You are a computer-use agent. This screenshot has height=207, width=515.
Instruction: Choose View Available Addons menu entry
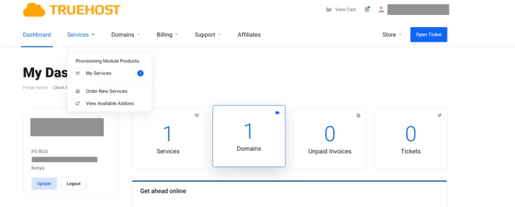tap(109, 103)
